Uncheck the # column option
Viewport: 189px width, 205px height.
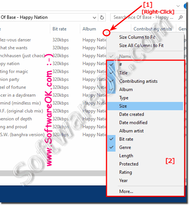(x=145, y=64)
